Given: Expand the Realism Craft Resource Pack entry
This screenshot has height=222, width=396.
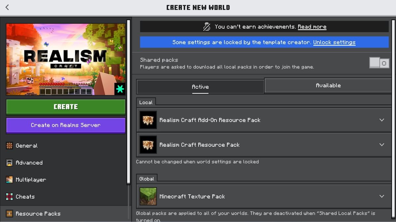Looking at the screenshot, I should tap(382, 144).
